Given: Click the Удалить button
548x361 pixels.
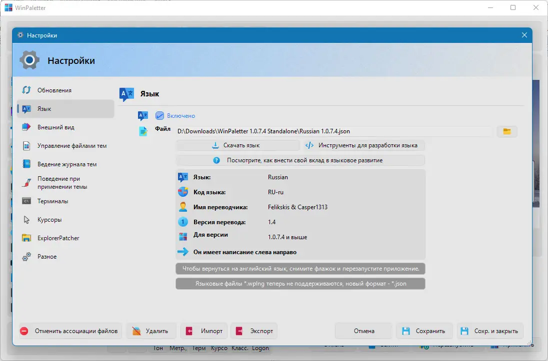Looking at the screenshot, I should 151,331.
